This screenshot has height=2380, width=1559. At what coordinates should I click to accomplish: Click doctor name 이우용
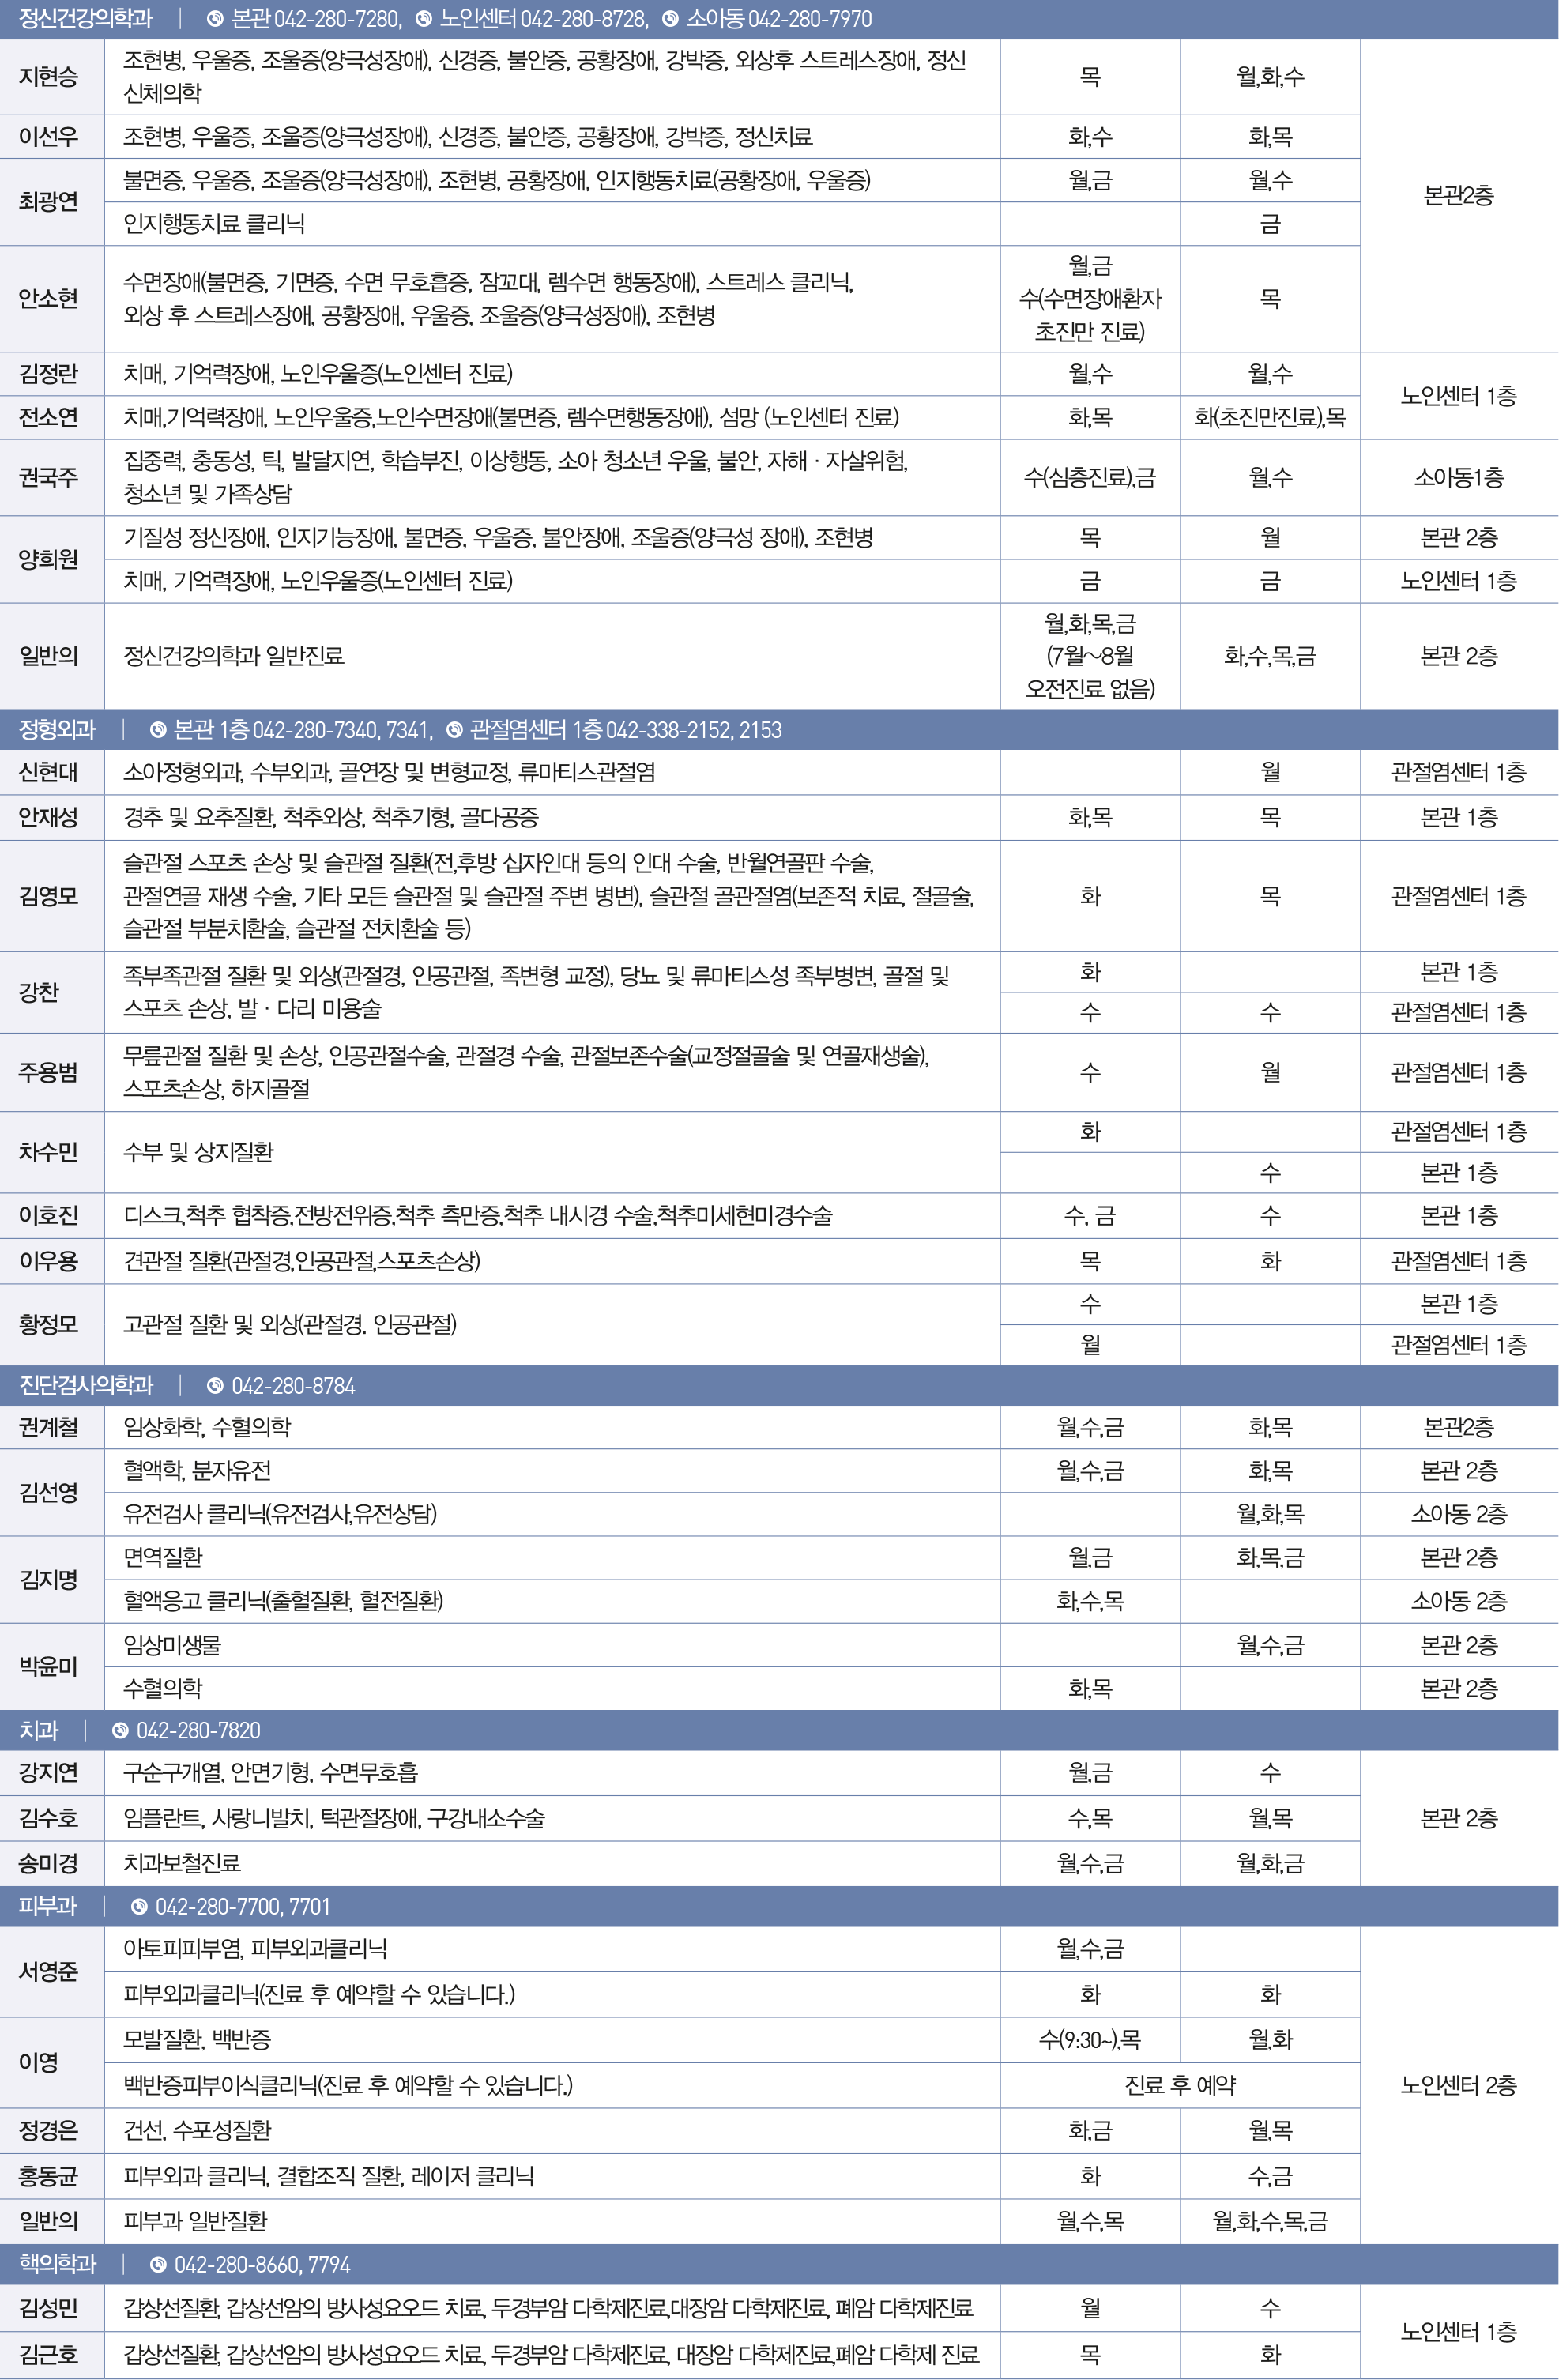point(48,1261)
